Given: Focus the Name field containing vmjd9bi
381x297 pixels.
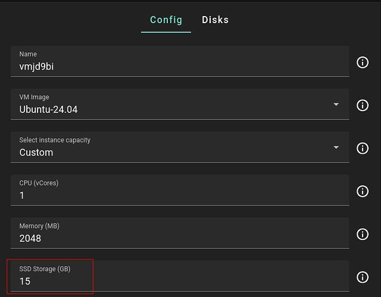Looking at the screenshot, I should pos(180,61).
